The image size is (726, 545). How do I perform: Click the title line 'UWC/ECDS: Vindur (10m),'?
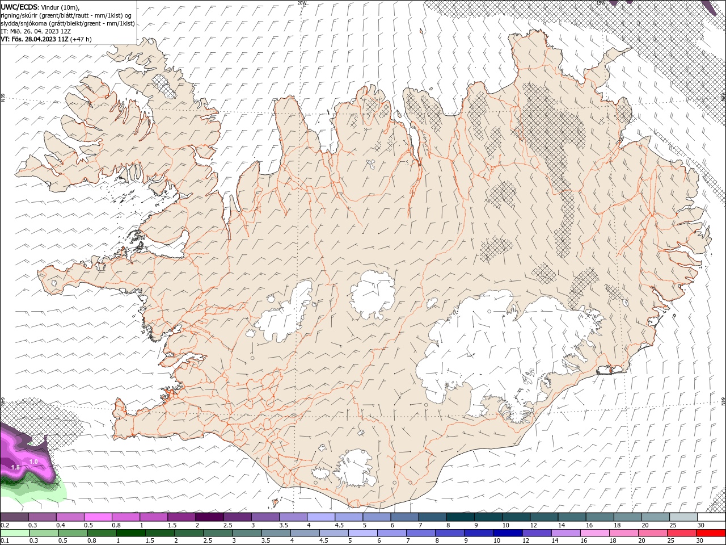click(40, 7)
